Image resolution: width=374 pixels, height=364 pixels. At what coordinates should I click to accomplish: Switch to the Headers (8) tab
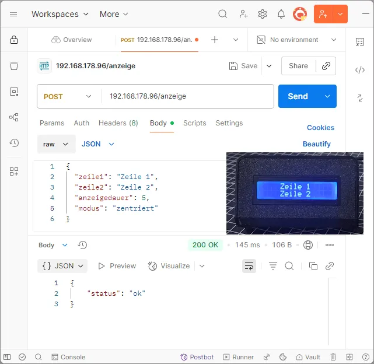pyautogui.click(x=118, y=123)
